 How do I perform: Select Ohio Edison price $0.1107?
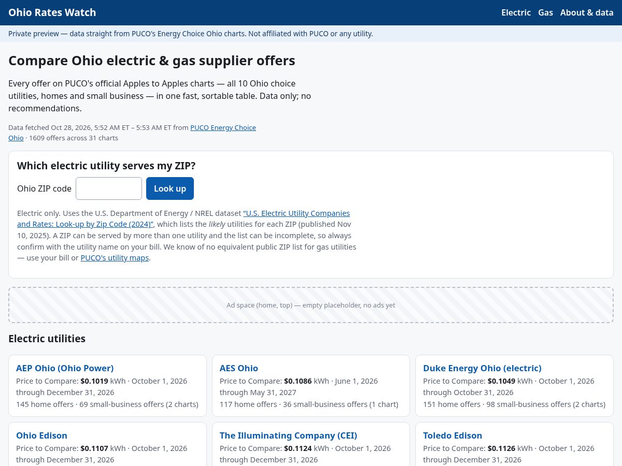[94, 448]
